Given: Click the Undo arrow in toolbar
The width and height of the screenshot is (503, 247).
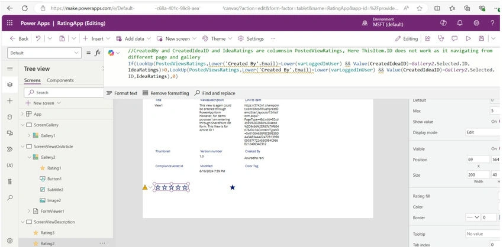Looking at the screenshot, I should (38, 38).
